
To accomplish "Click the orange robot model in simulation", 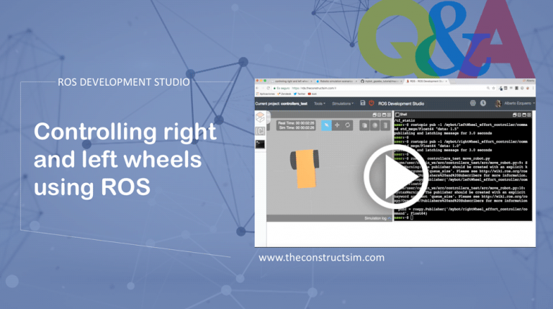I will click(x=305, y=169).
